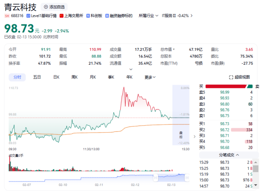Open 超级视图 full-screen view
Image resolution: width=260 pixels, height=193 pixels.
(239, 77)
